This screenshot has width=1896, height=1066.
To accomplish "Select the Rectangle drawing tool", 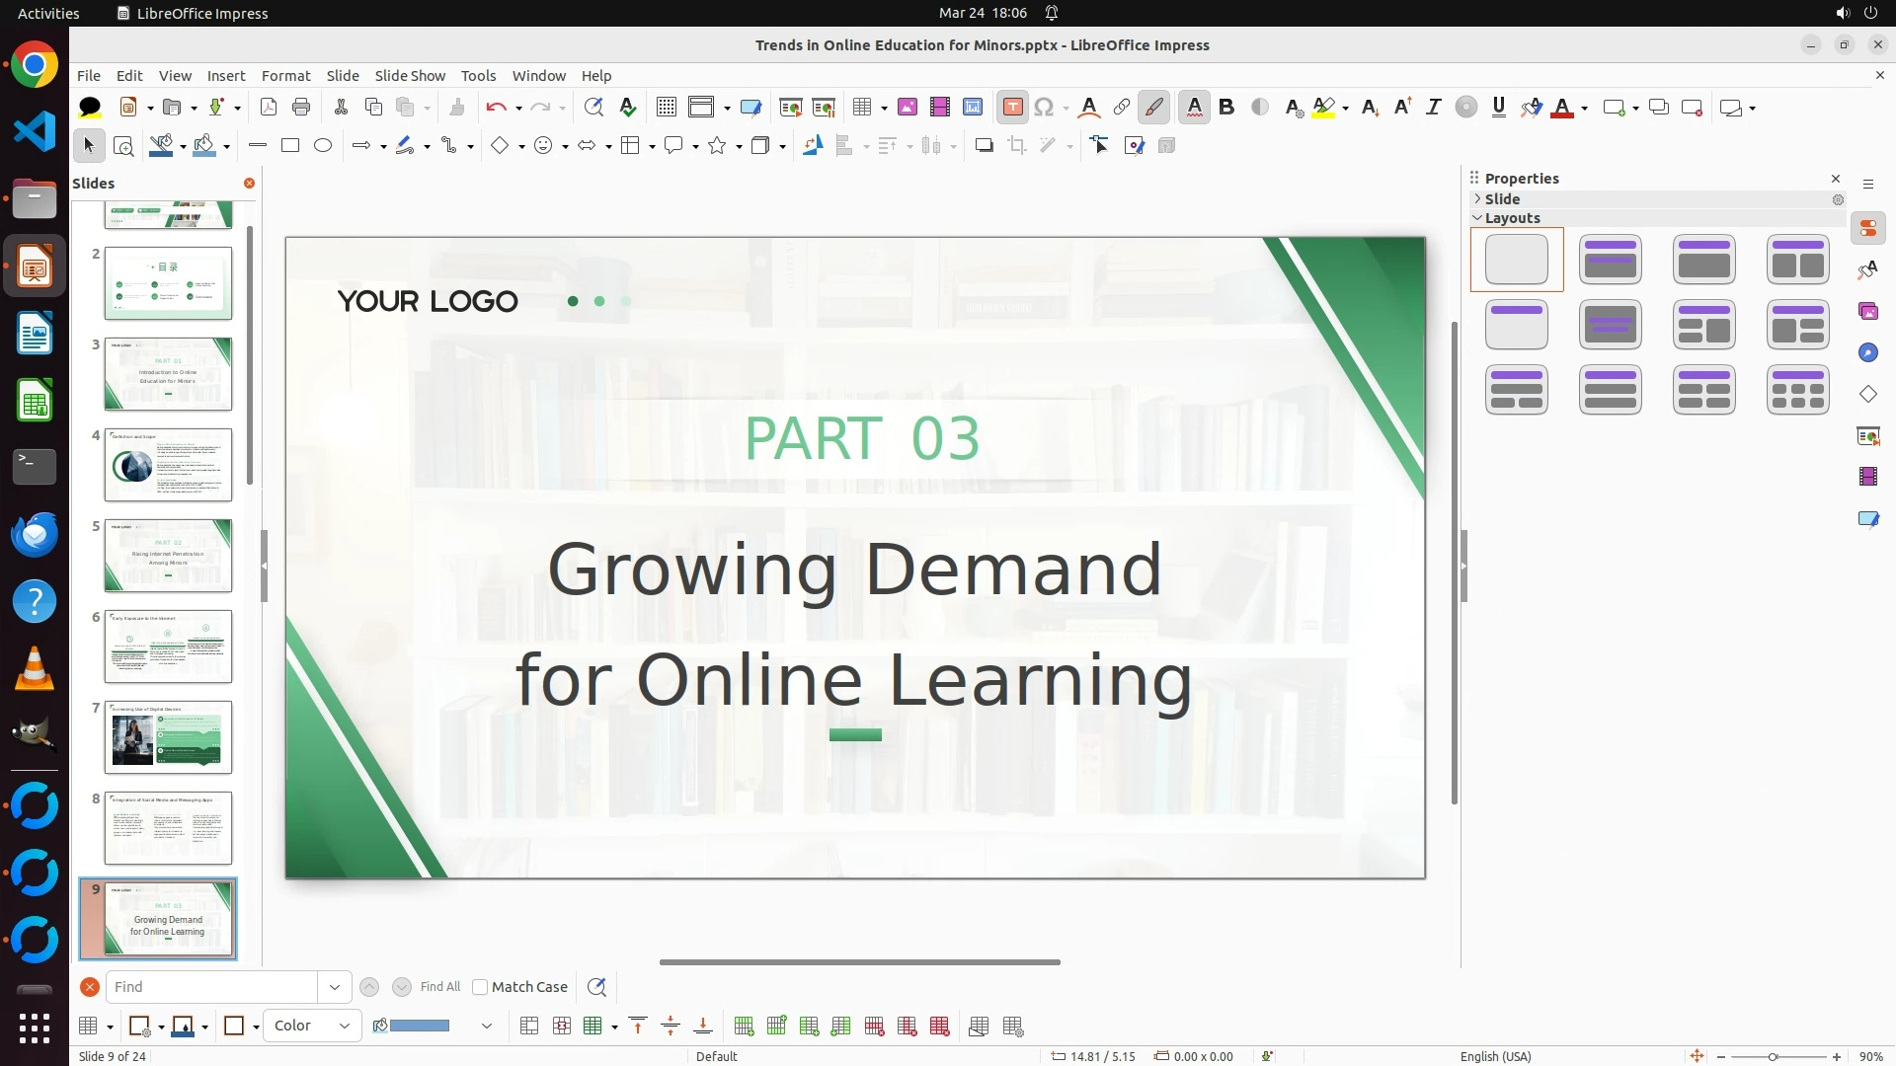I will point(290,146).
